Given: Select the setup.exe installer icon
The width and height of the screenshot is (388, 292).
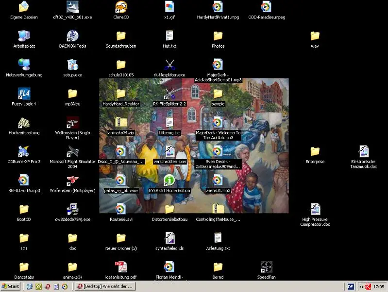Looking at the screenshot, I should (72, 65).
